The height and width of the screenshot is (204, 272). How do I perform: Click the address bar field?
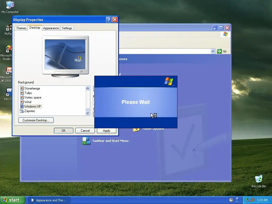[165, 51]
